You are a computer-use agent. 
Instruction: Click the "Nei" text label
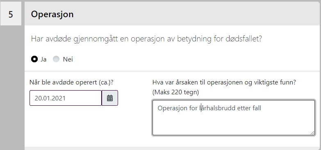pos(68,59)
